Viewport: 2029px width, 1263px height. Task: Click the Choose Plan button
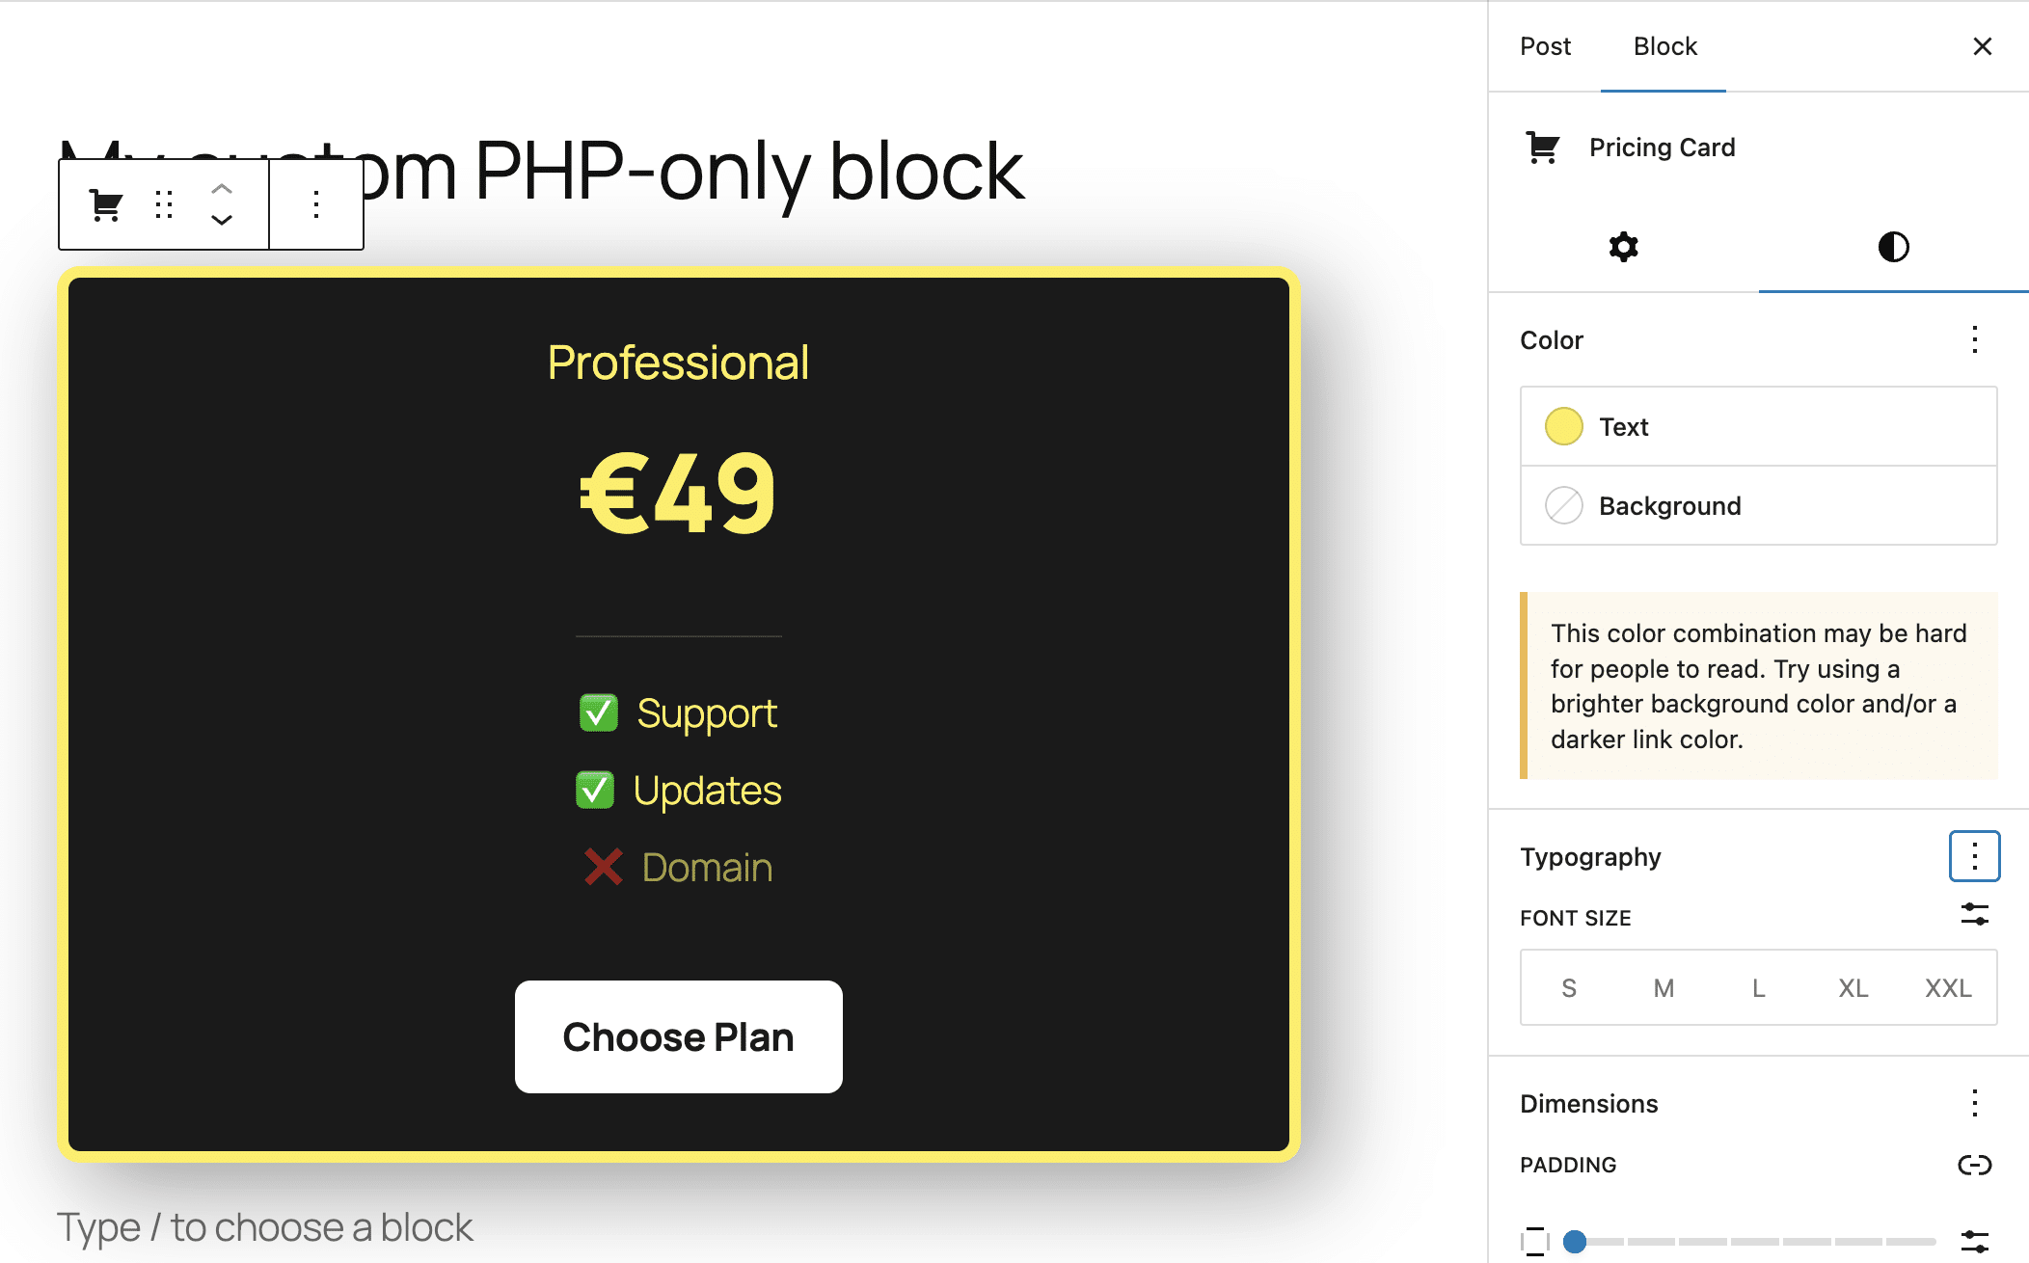pyautogui.click(x=678, y=1036)
